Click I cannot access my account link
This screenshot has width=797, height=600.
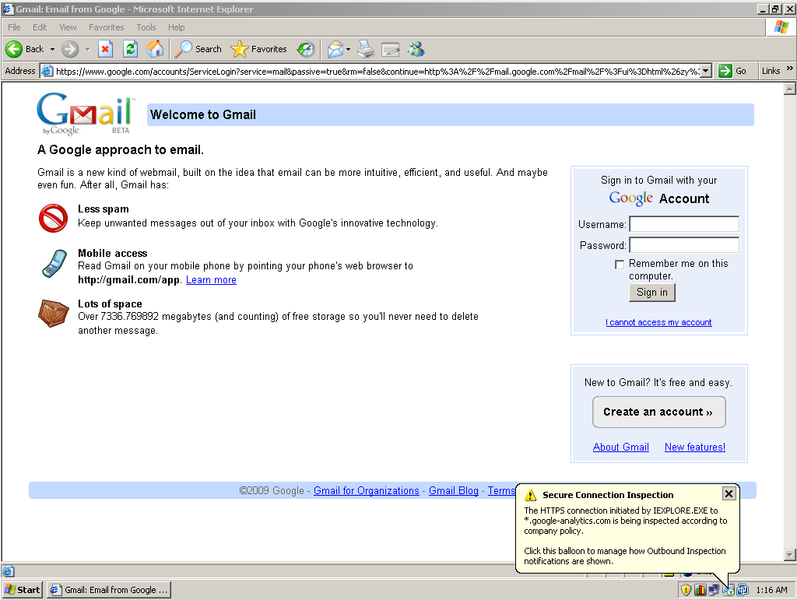pyautogui.click(x=658, y=323)
